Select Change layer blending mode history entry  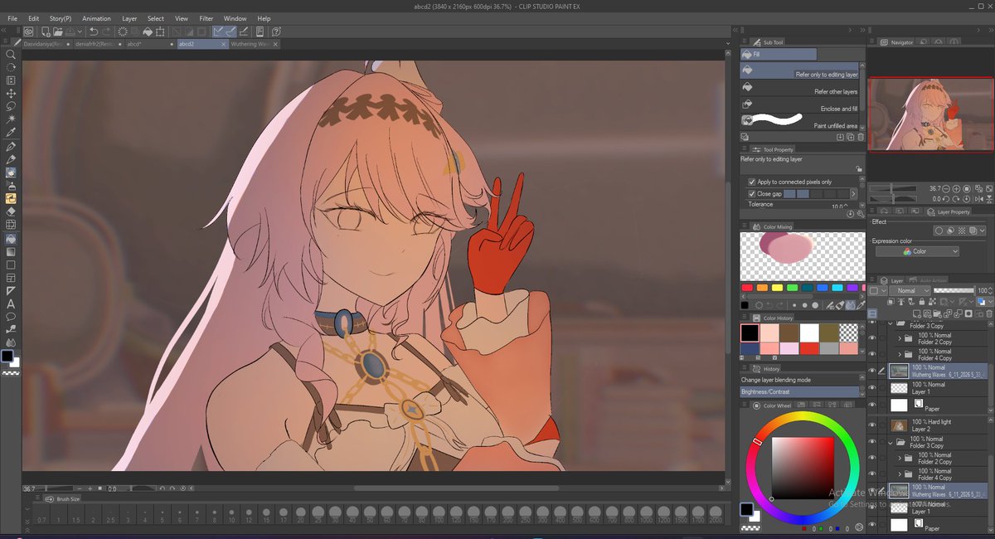pos(800,380)
